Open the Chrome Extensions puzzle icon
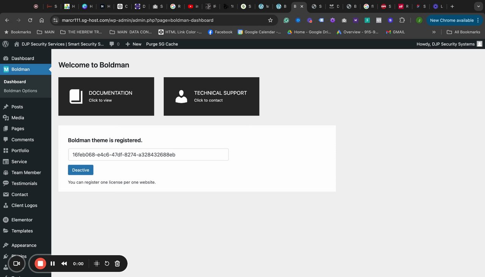485x277 pixels. [402, 20]
